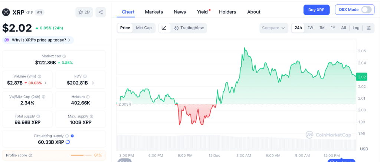Click the XRP coin logo icon
Viewport: 380px width, 162px height.
click(6, 12)
